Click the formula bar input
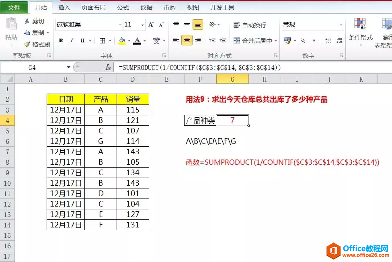The width and height of the screenshot is (392, 262). tap(253, 68)
